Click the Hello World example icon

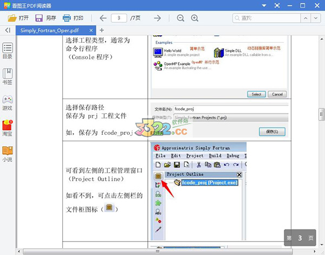pos(158,53)
